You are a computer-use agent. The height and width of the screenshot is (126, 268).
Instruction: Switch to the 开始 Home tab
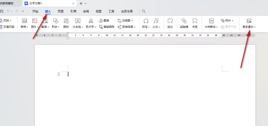click(35, 11)
